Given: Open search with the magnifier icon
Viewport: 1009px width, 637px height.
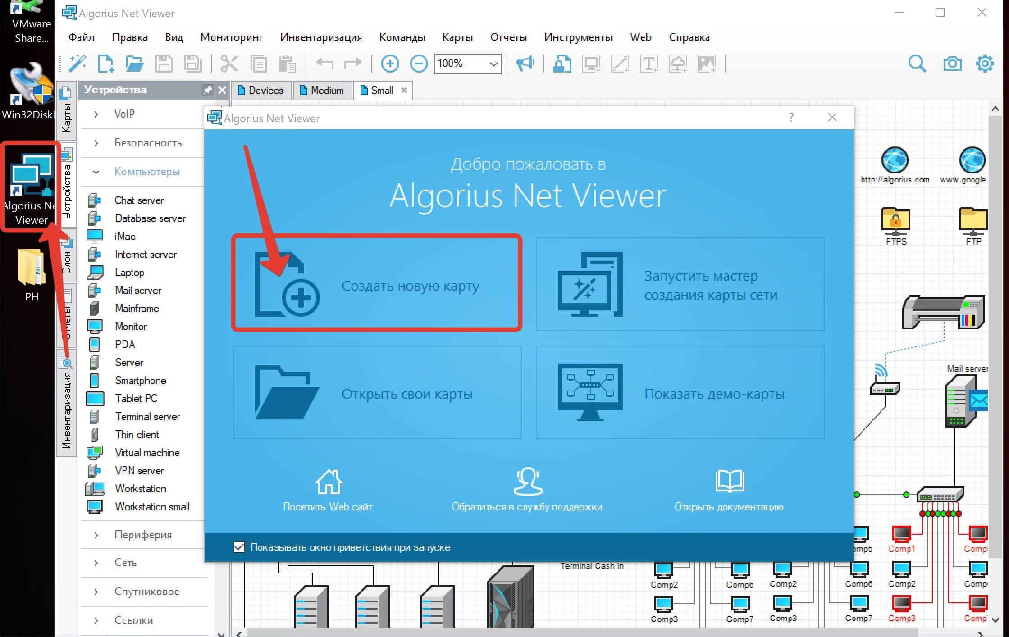Looking at the screenshot, I should (x=917, y=64).
